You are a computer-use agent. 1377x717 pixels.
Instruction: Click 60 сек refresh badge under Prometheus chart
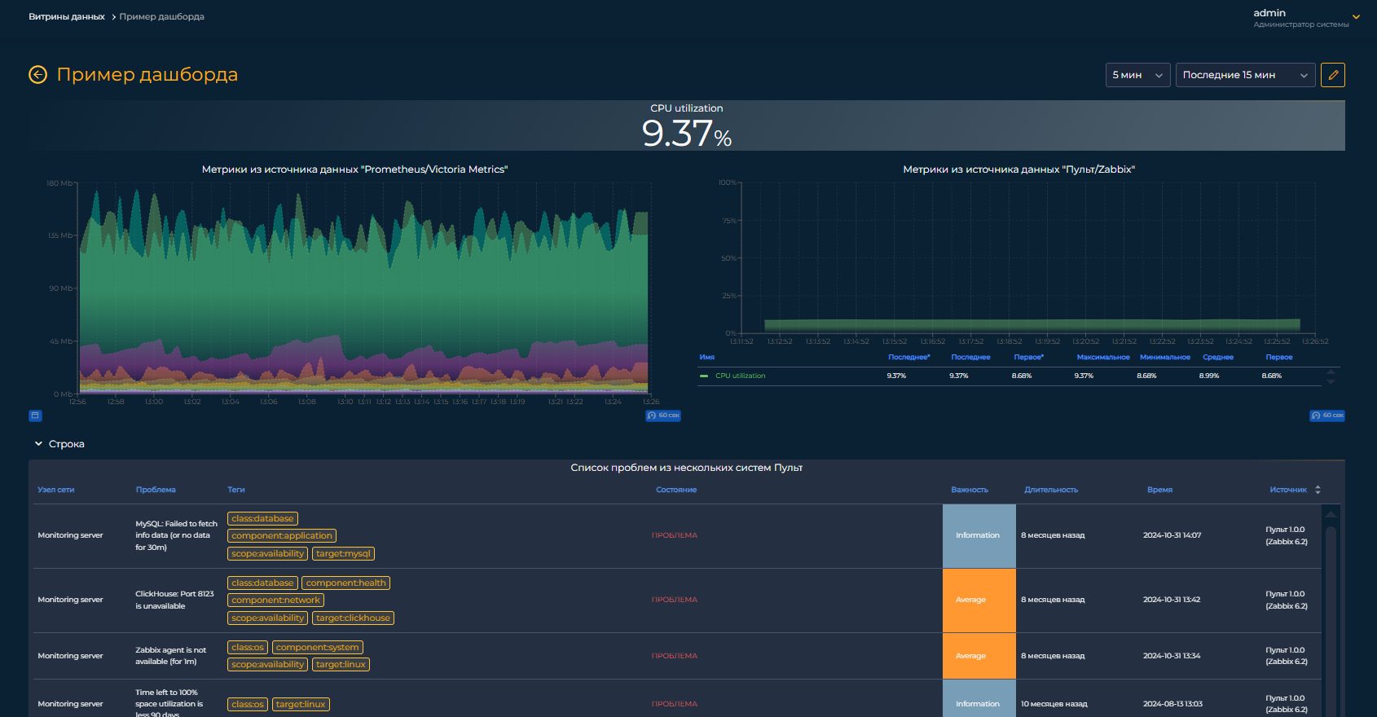click(x=663, y=416)
